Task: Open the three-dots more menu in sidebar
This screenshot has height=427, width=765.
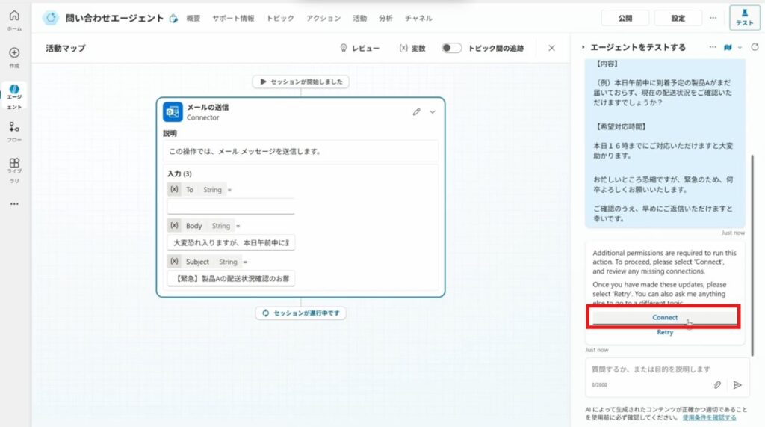Action: pos(14,203)
